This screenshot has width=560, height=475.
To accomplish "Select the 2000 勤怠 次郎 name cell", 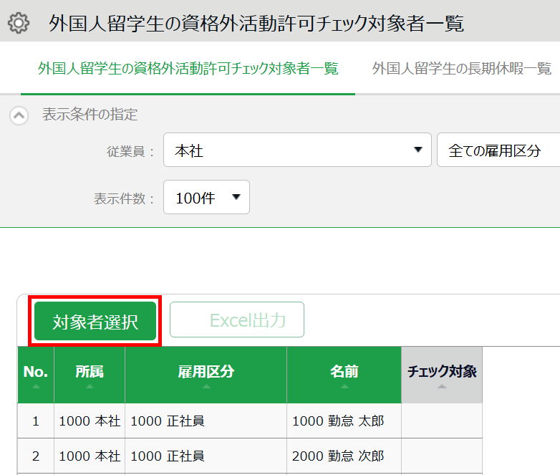I will point(344,456).
